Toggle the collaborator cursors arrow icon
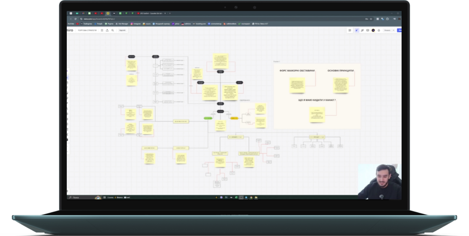 (356, 30)
